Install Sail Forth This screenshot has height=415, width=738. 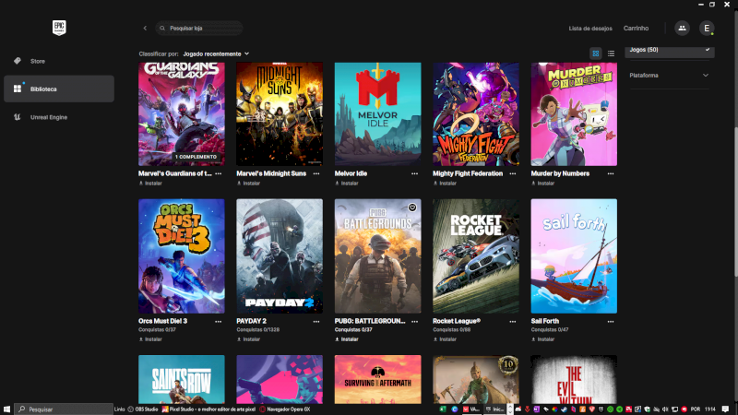click(542, 339)
